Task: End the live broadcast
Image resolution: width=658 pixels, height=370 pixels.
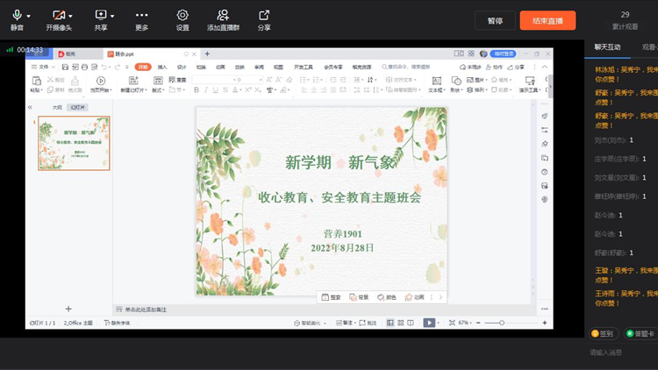Action: tap(547, 20)
